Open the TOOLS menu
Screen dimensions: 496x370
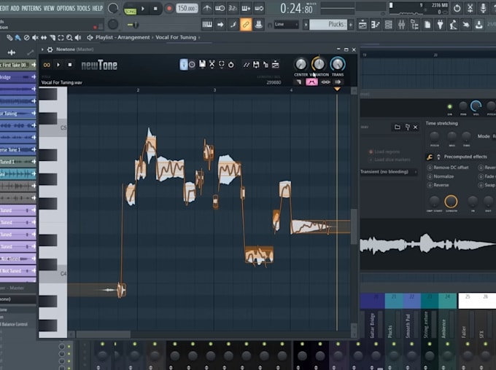point(83,8)
